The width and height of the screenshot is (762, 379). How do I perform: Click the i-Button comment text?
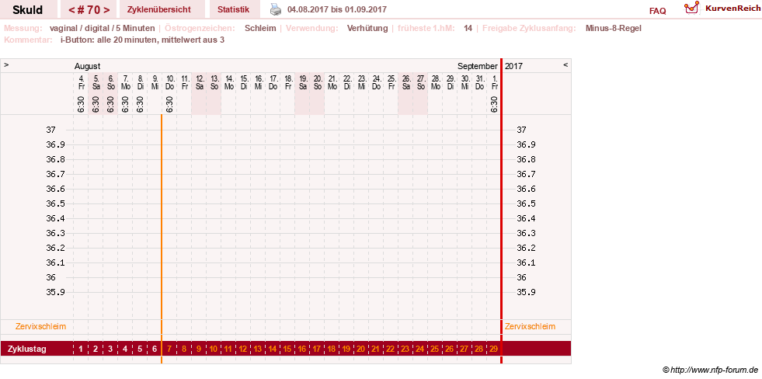[142, 40]
